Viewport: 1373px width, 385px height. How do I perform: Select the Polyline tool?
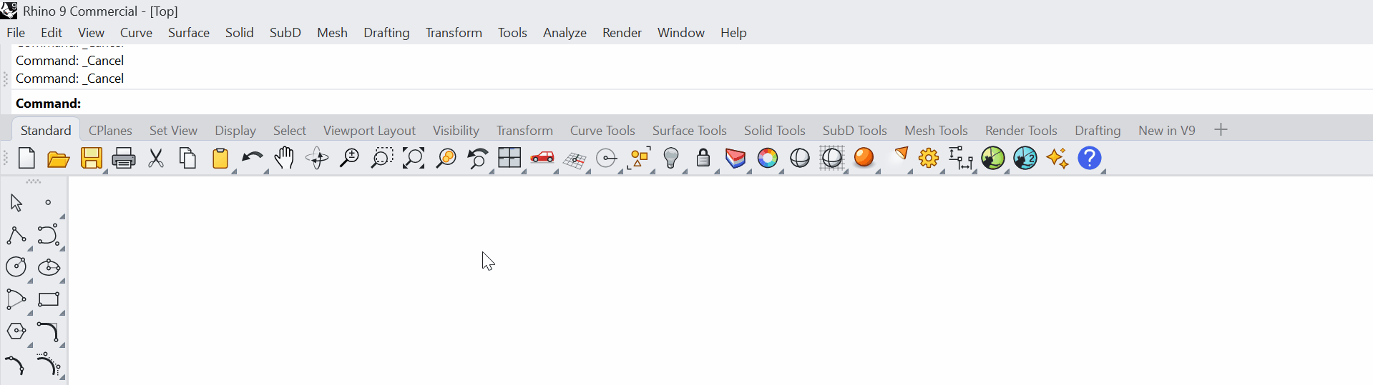click(x=16, y=235)
